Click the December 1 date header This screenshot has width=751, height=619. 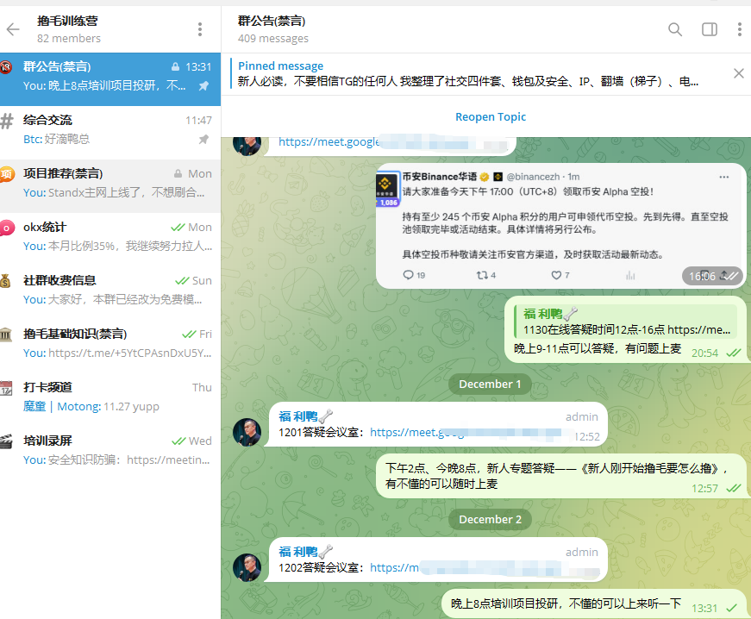pyautogui.click(x=489, y=384)
